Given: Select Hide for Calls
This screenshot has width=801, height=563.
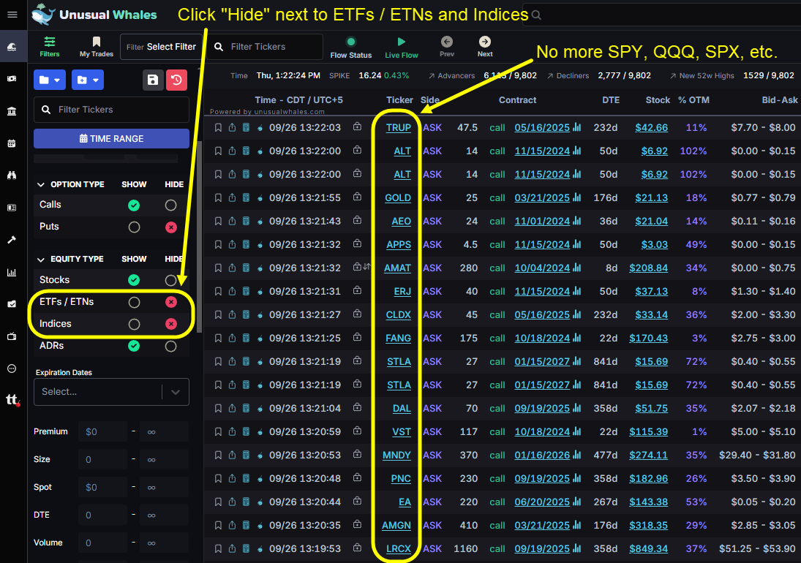Looking at the screenshot, I should tap(170, 205).
